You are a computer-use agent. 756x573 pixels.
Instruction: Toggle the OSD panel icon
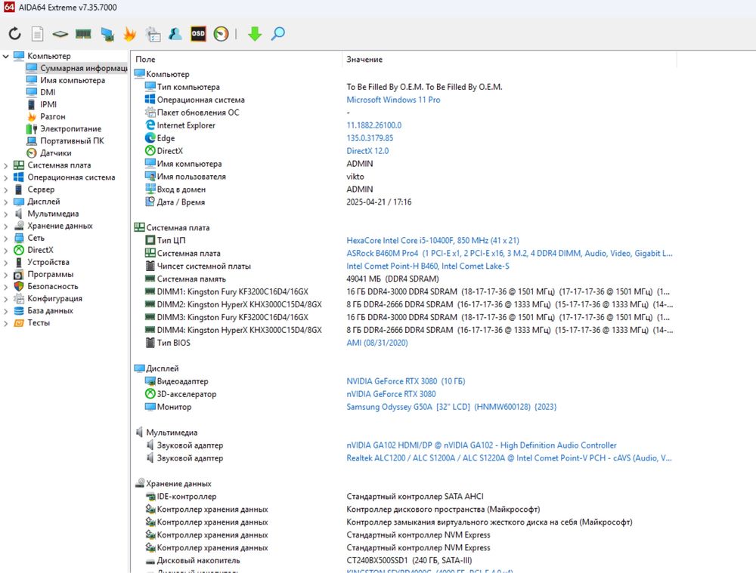198,34
